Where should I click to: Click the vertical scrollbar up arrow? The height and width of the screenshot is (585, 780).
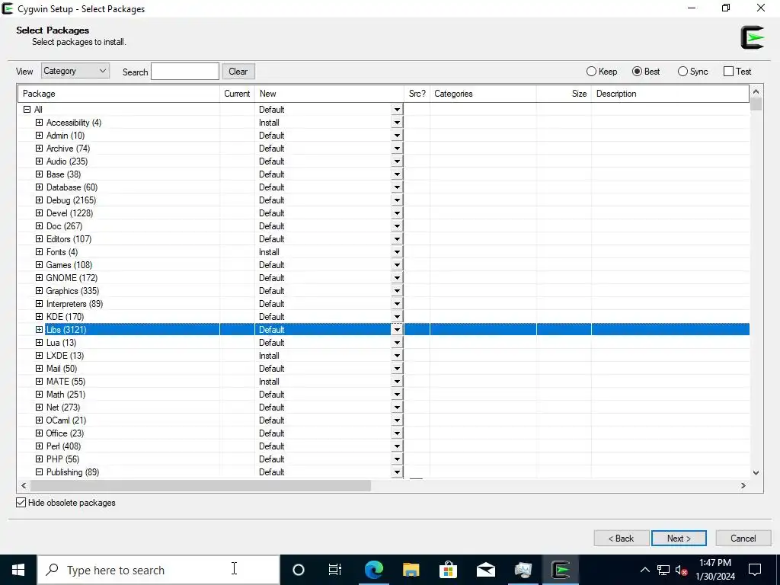point(756,91)
